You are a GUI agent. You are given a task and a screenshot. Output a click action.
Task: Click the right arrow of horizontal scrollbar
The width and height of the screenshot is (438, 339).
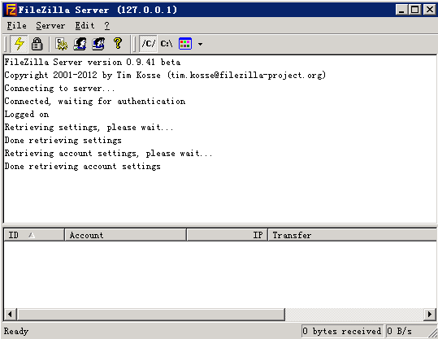pyautogui.click(x=430, y=314)
